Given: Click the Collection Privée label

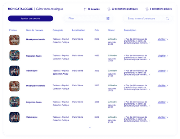Looking at the screenshot, I should 60,74.
